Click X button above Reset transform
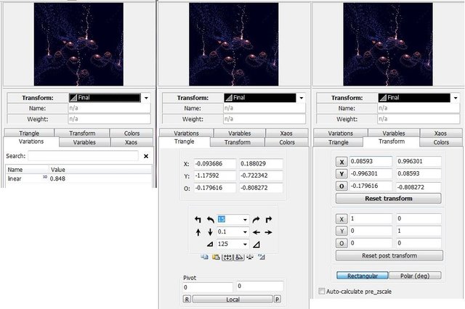The height and width of the screenshot is (309, 465). coord(341,162)
